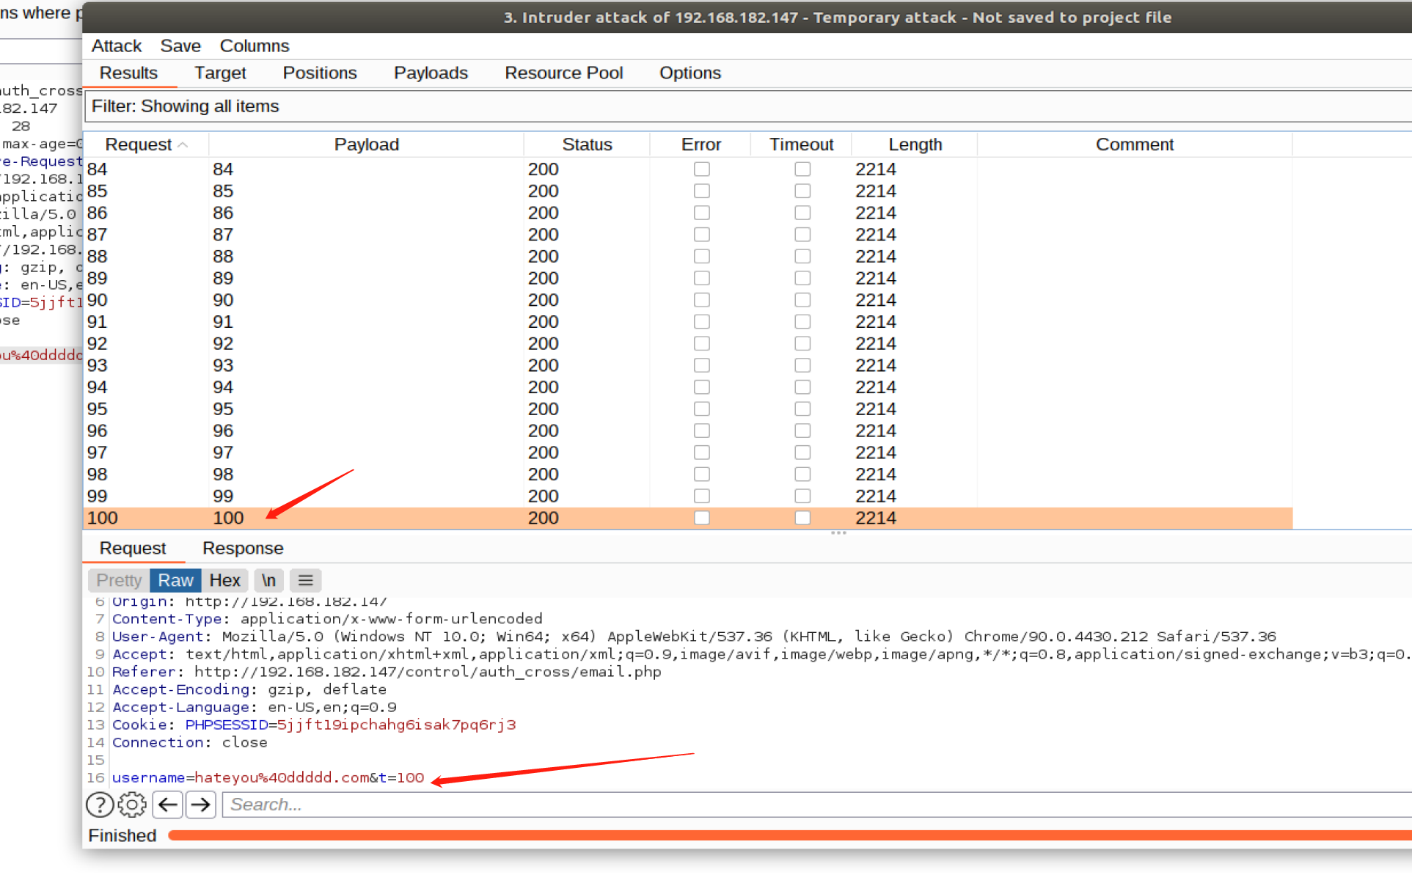1412x883 pixels.
Task: Toggle the Error checkbox in row 100
Action: coord(702,518)
